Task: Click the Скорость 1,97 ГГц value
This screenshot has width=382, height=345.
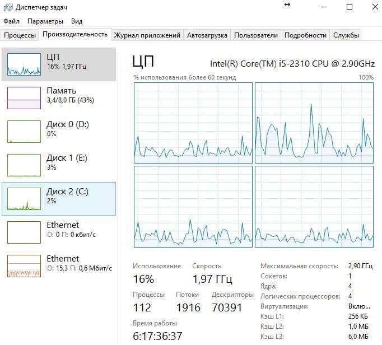Action: (212, 279)
